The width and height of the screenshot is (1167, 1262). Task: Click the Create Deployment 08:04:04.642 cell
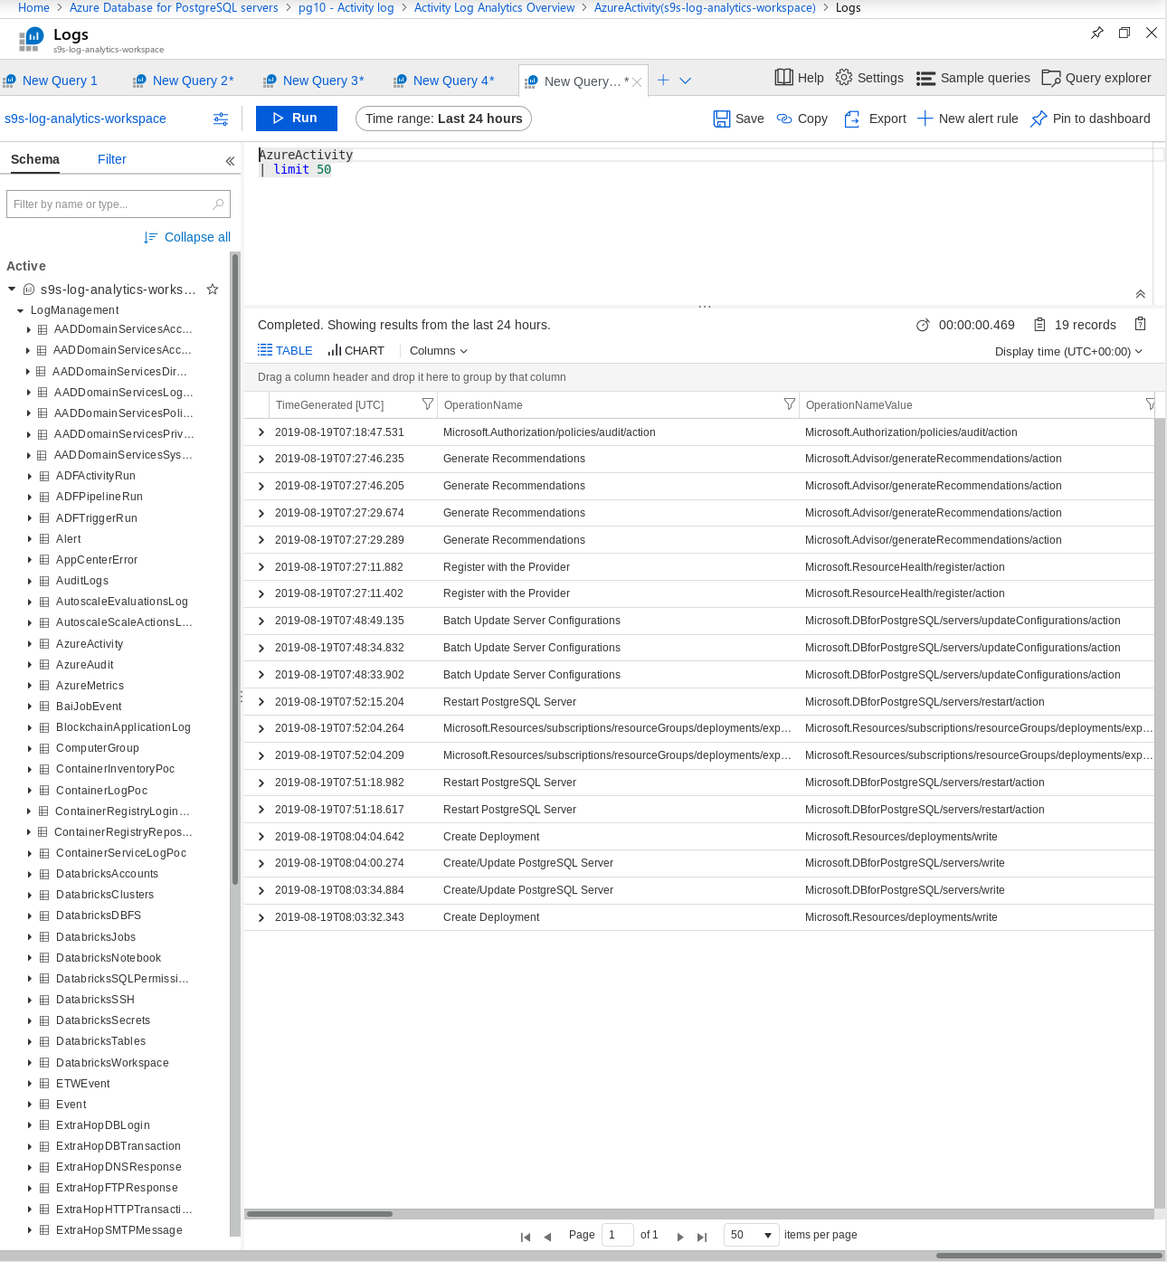(491, 837)
